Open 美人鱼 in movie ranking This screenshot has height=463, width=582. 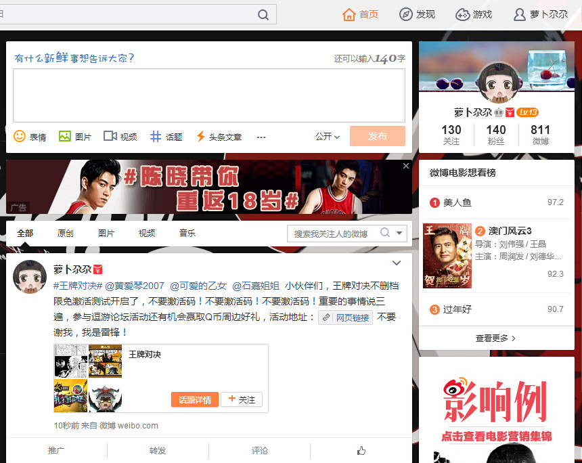coord(457,202)
